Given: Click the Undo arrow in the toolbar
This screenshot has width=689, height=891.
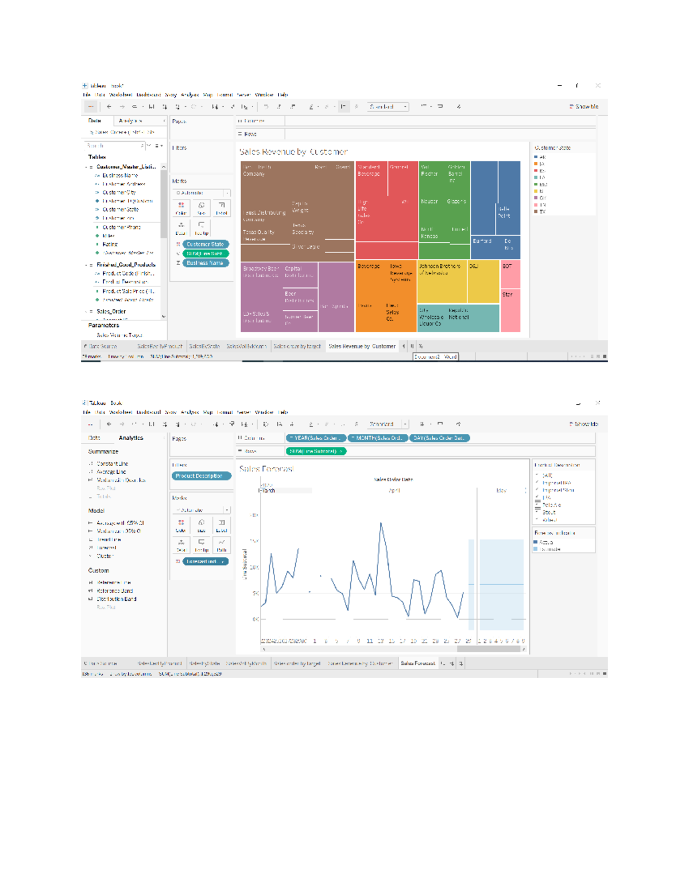Looking at the screenshot, I should [x=109, y=107].
